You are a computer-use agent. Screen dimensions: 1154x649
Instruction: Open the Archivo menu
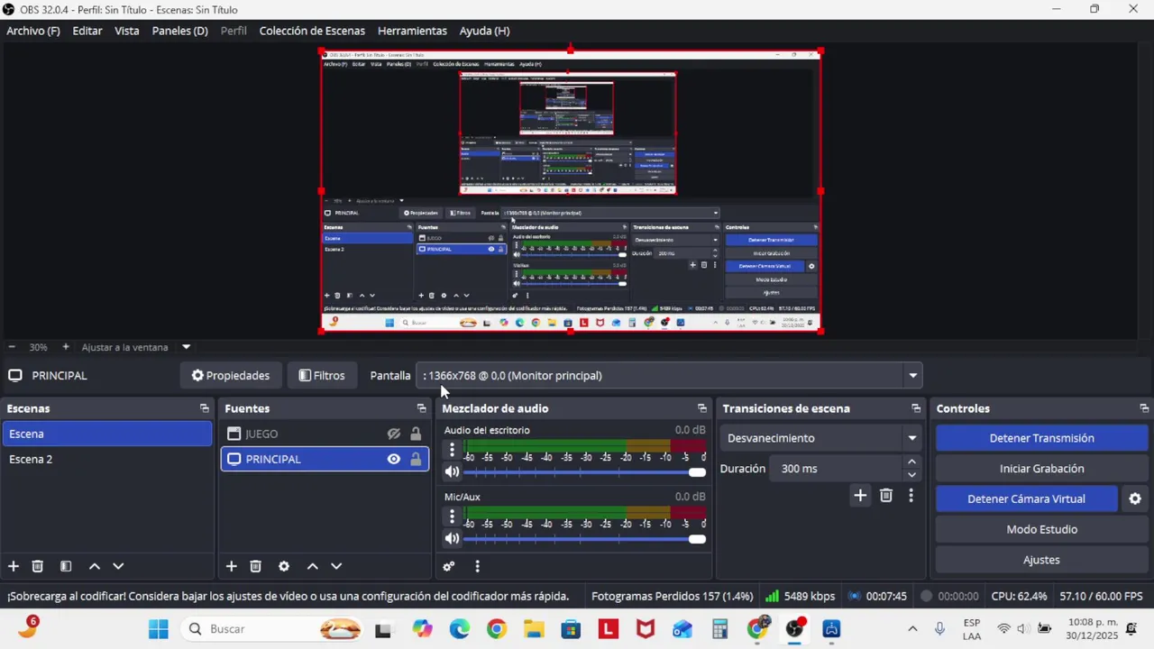point(33,31)
